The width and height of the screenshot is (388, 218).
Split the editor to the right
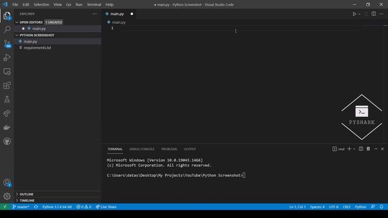(x=373, y=14)
